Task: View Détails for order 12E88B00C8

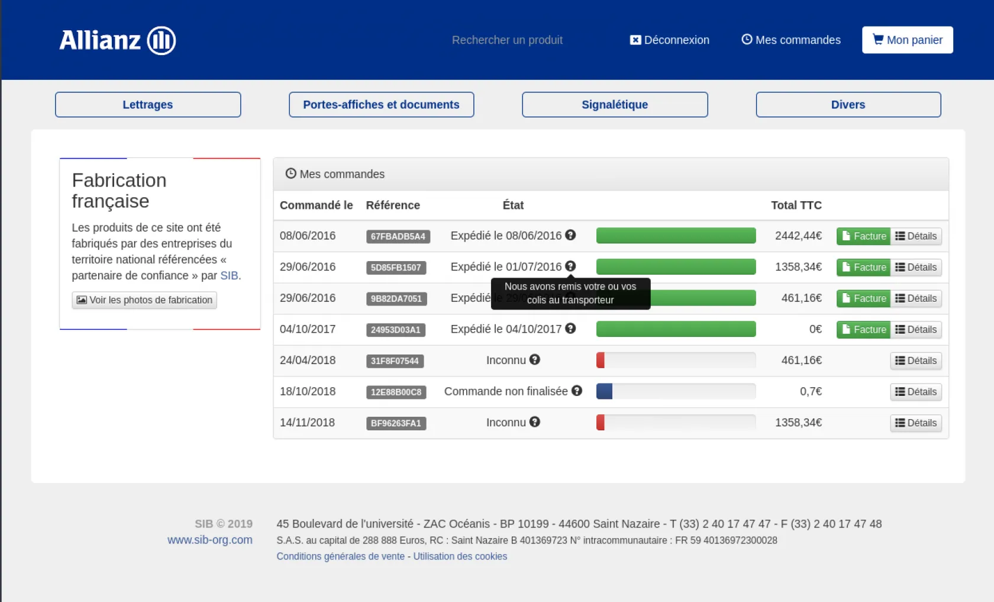Action: tap(915, 392)
